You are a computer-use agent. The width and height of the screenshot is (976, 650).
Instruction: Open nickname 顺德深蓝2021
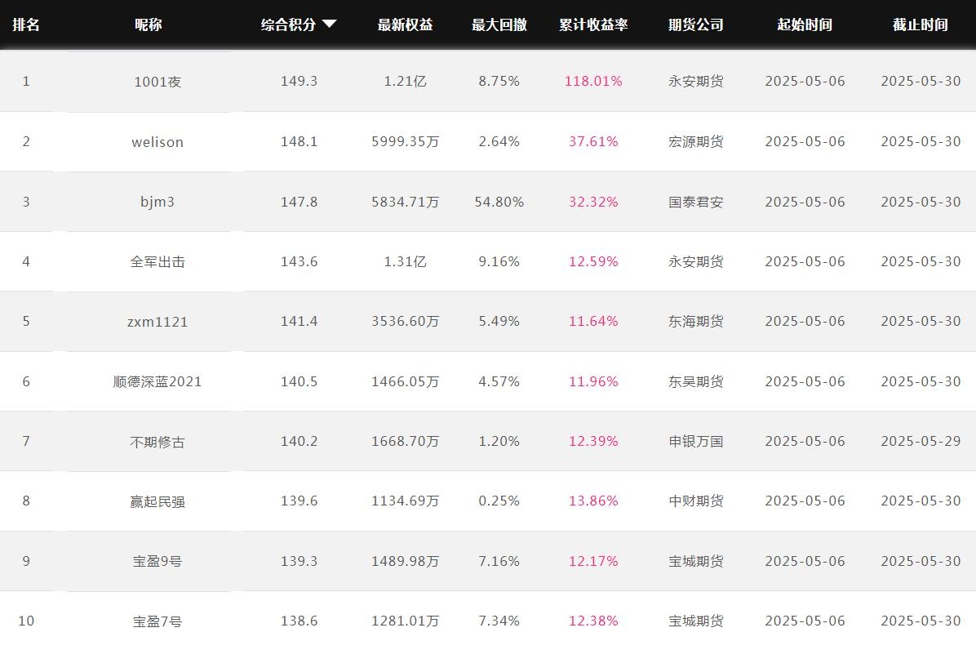[157, 381]
